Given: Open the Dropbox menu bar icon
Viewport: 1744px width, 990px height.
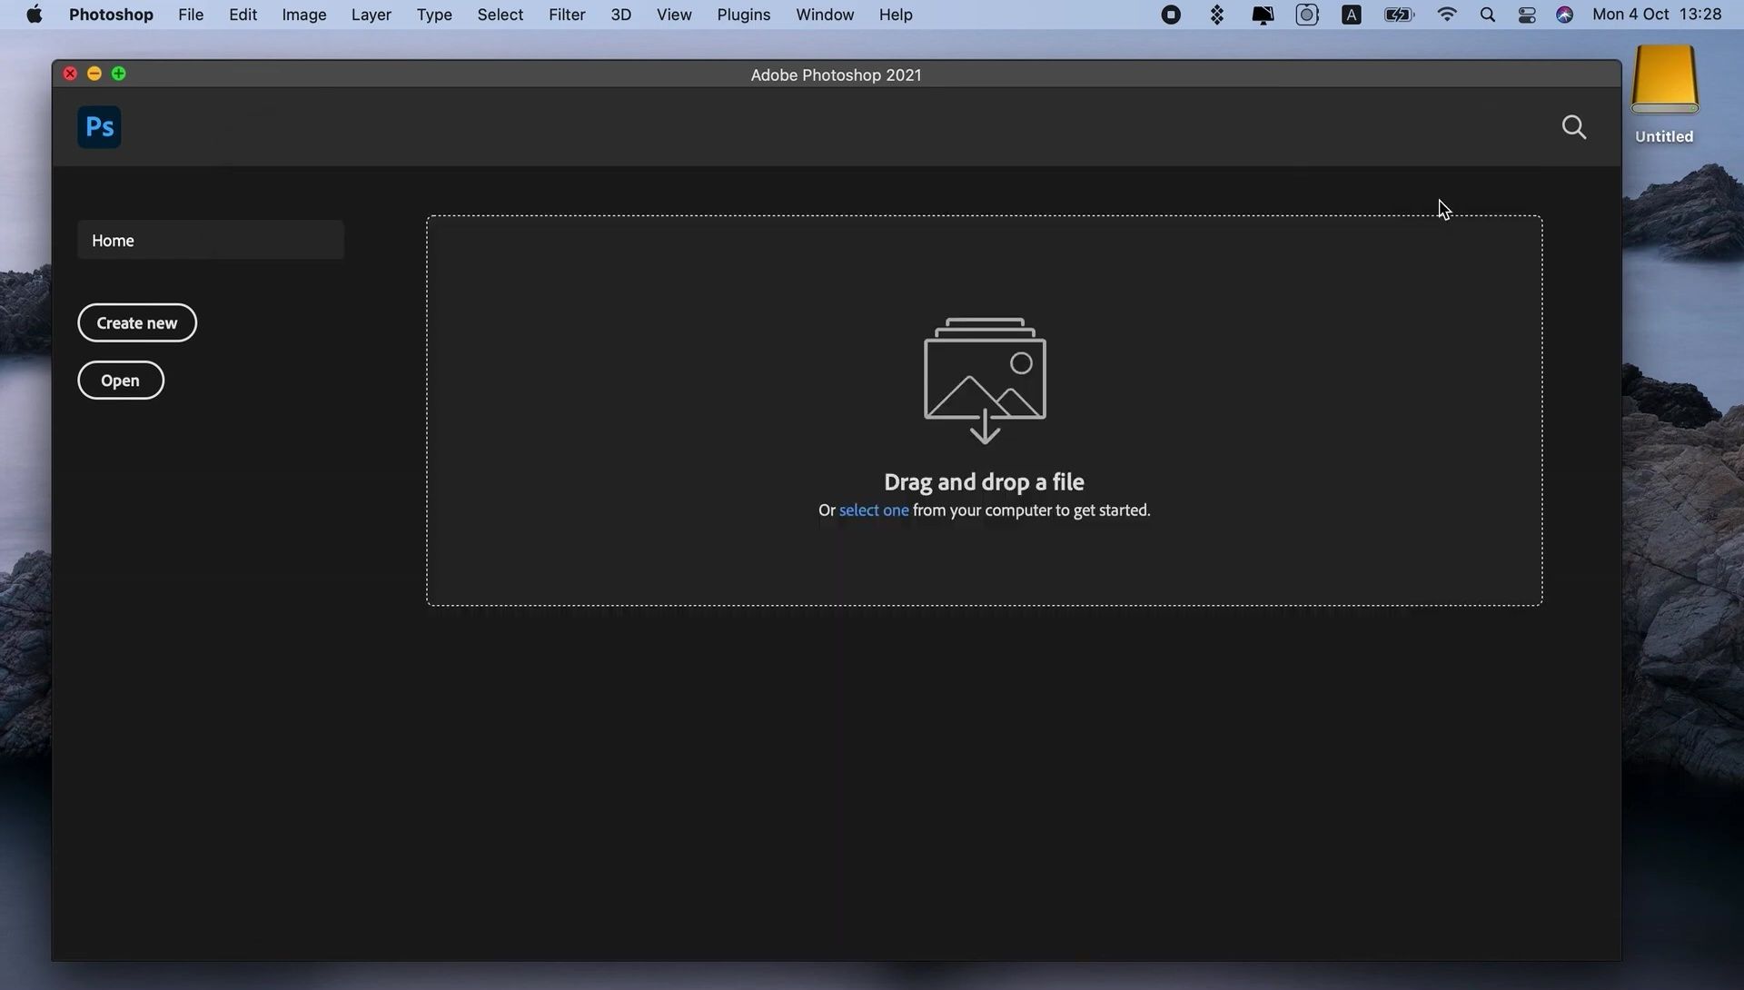Looking at the screenshot, I should point(1217,15).
